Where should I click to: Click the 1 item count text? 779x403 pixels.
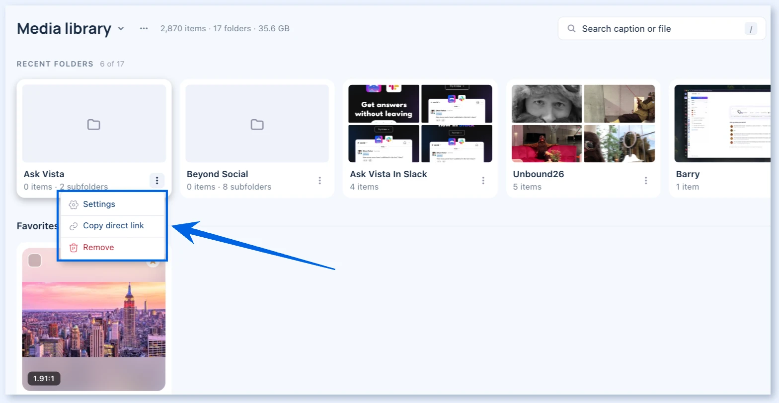tap(688, 187)
